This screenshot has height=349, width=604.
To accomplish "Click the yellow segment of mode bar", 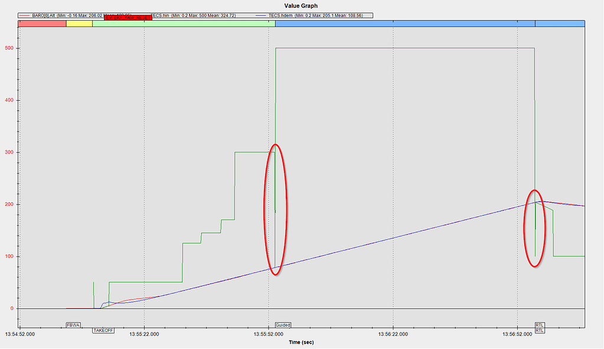I will [x=79, y=24].
